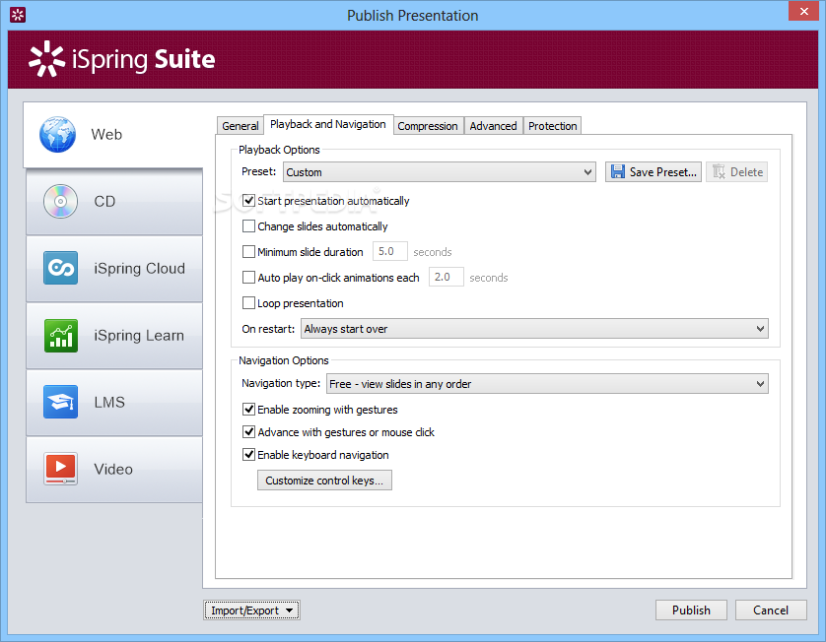Click the LMS destination label
The height and width of the screenshot is (642, 826).
point(109,403)
